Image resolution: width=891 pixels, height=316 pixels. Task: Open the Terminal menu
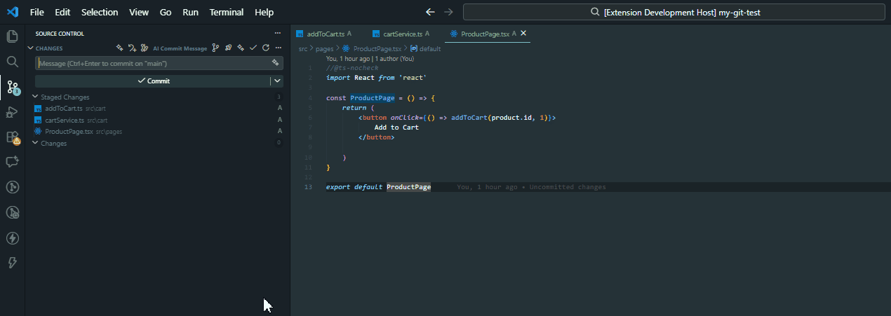click(x=227, y=12)
